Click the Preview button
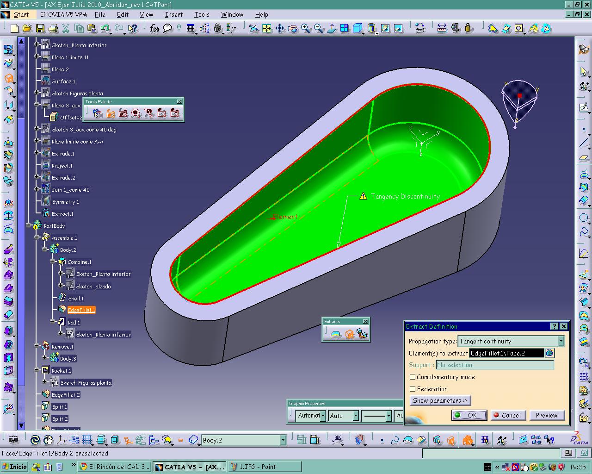 547,415
